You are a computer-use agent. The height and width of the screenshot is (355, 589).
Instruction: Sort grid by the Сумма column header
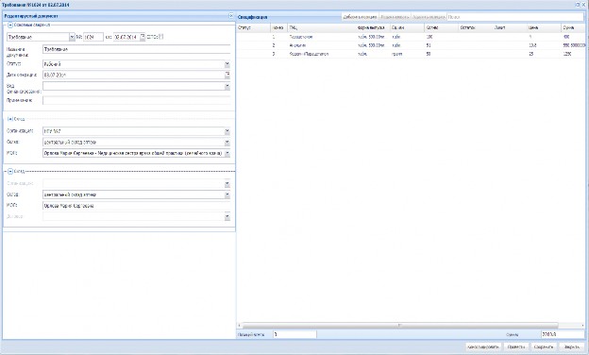(x=573, y=27)
